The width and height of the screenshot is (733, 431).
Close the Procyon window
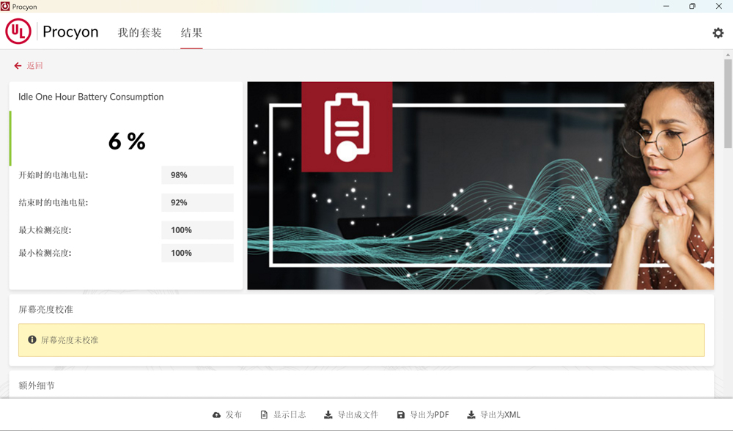[x=719, y=6]
